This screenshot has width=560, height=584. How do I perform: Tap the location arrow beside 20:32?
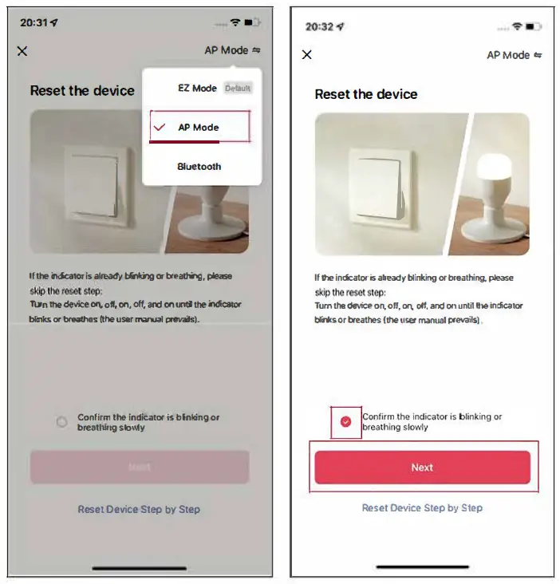click(340, 27)
